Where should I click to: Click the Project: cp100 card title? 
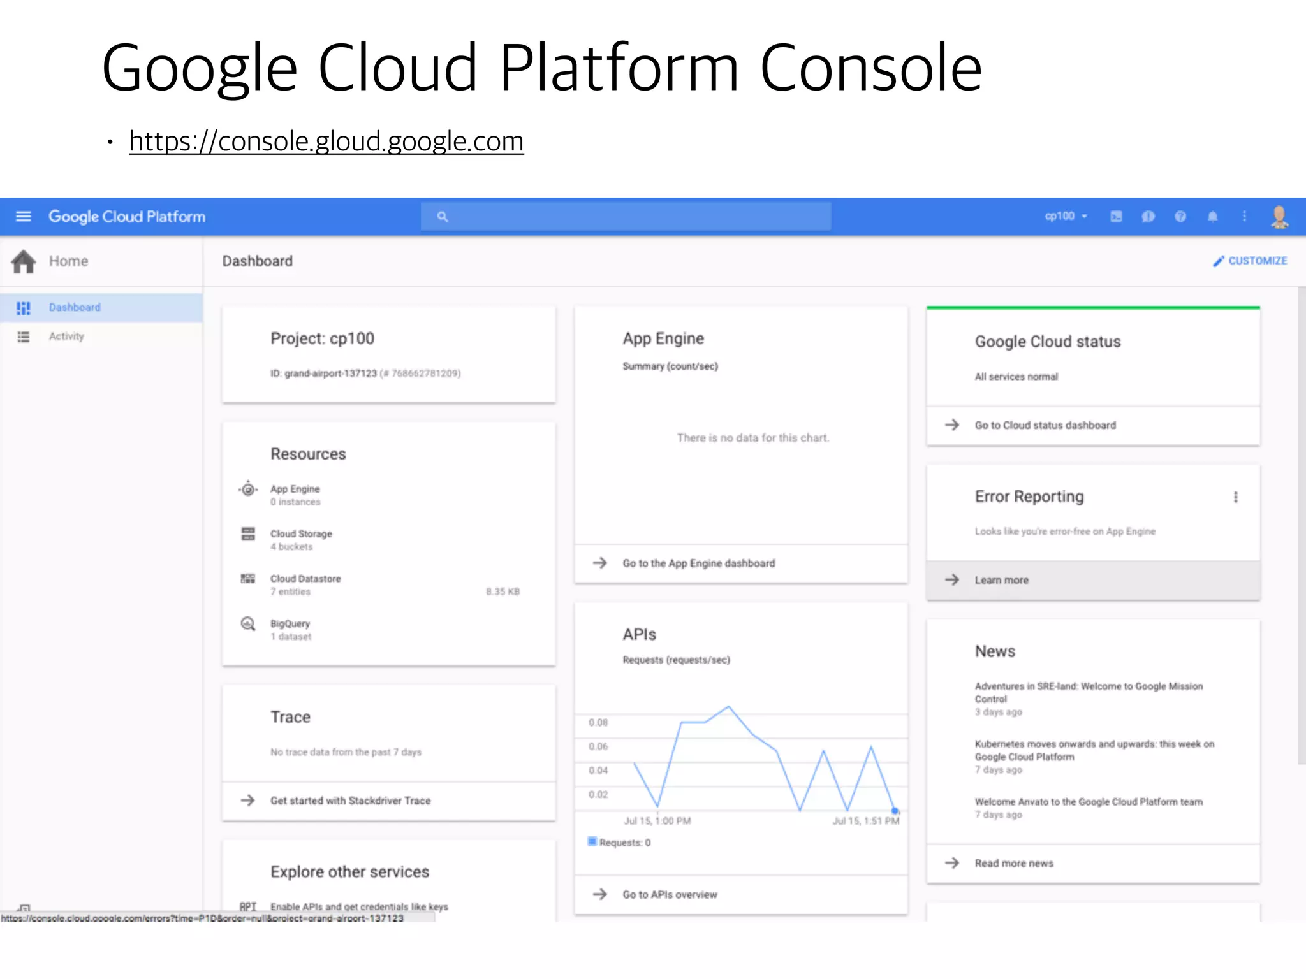coord(322,338)
